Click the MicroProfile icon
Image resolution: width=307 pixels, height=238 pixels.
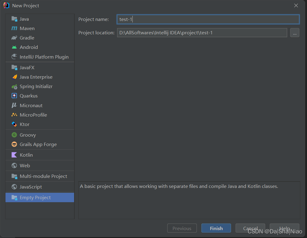[x=14, y=115]
